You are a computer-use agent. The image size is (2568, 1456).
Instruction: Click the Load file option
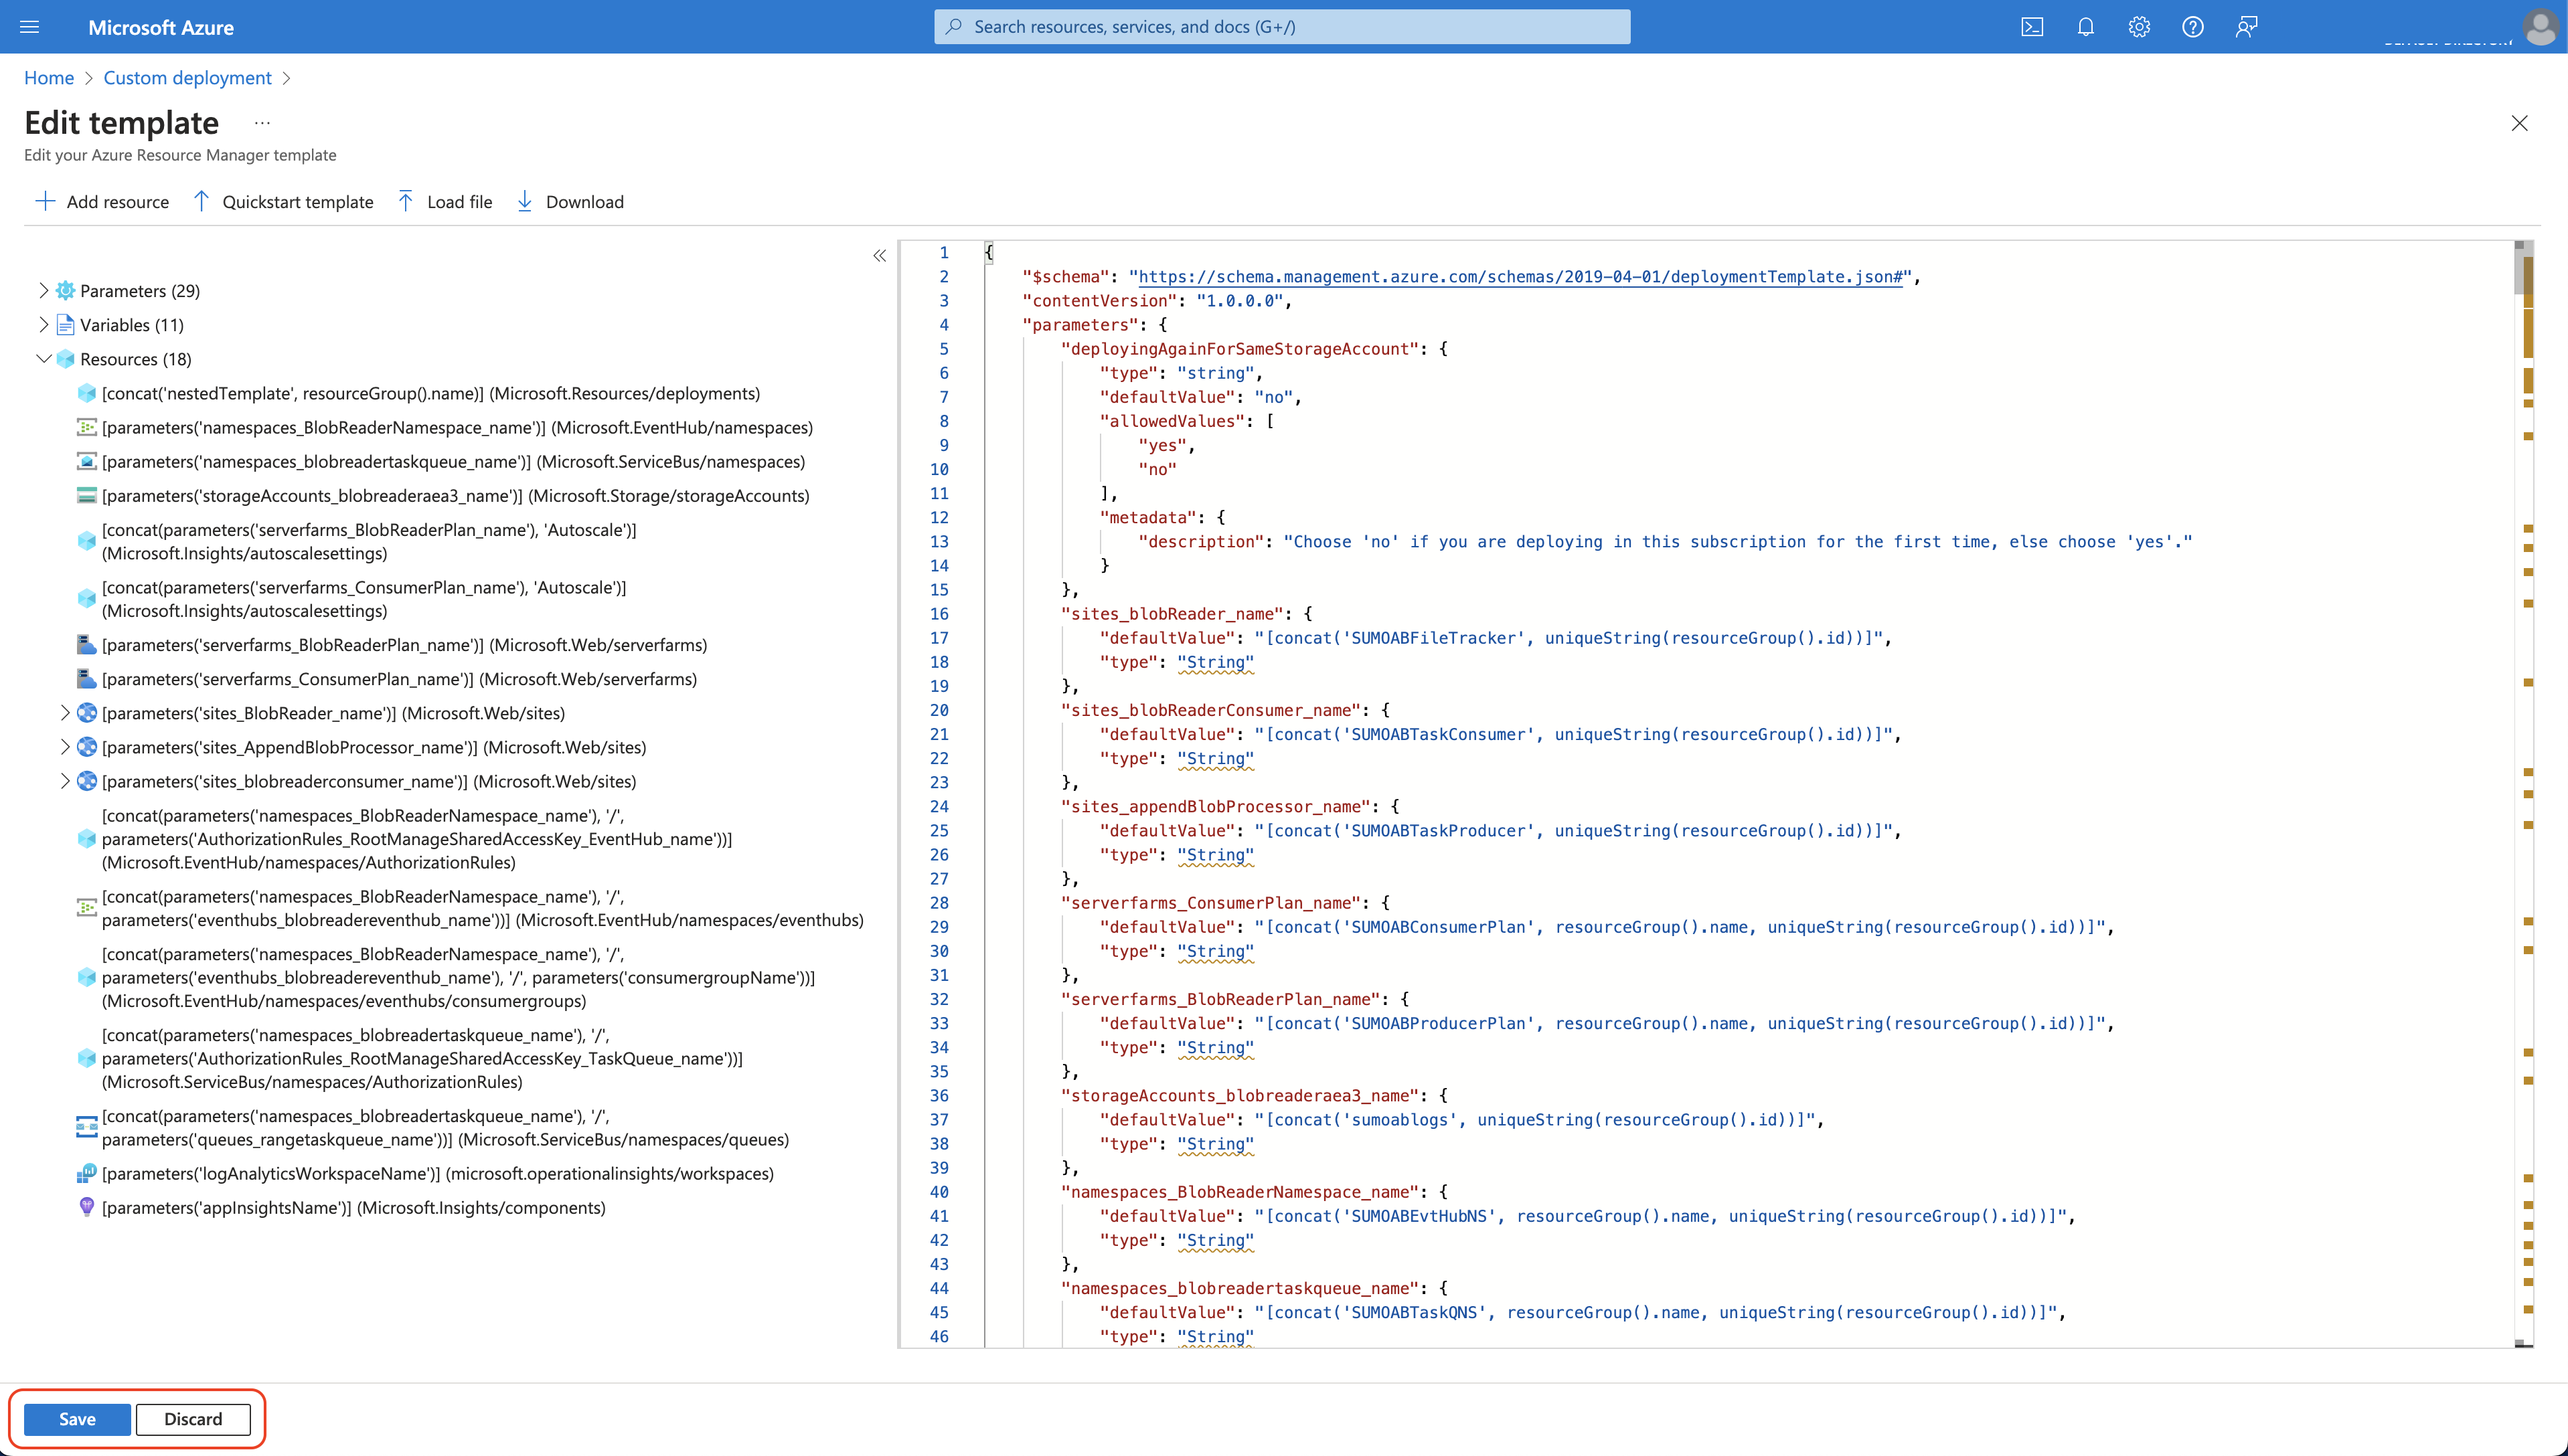tap(445, 202)
